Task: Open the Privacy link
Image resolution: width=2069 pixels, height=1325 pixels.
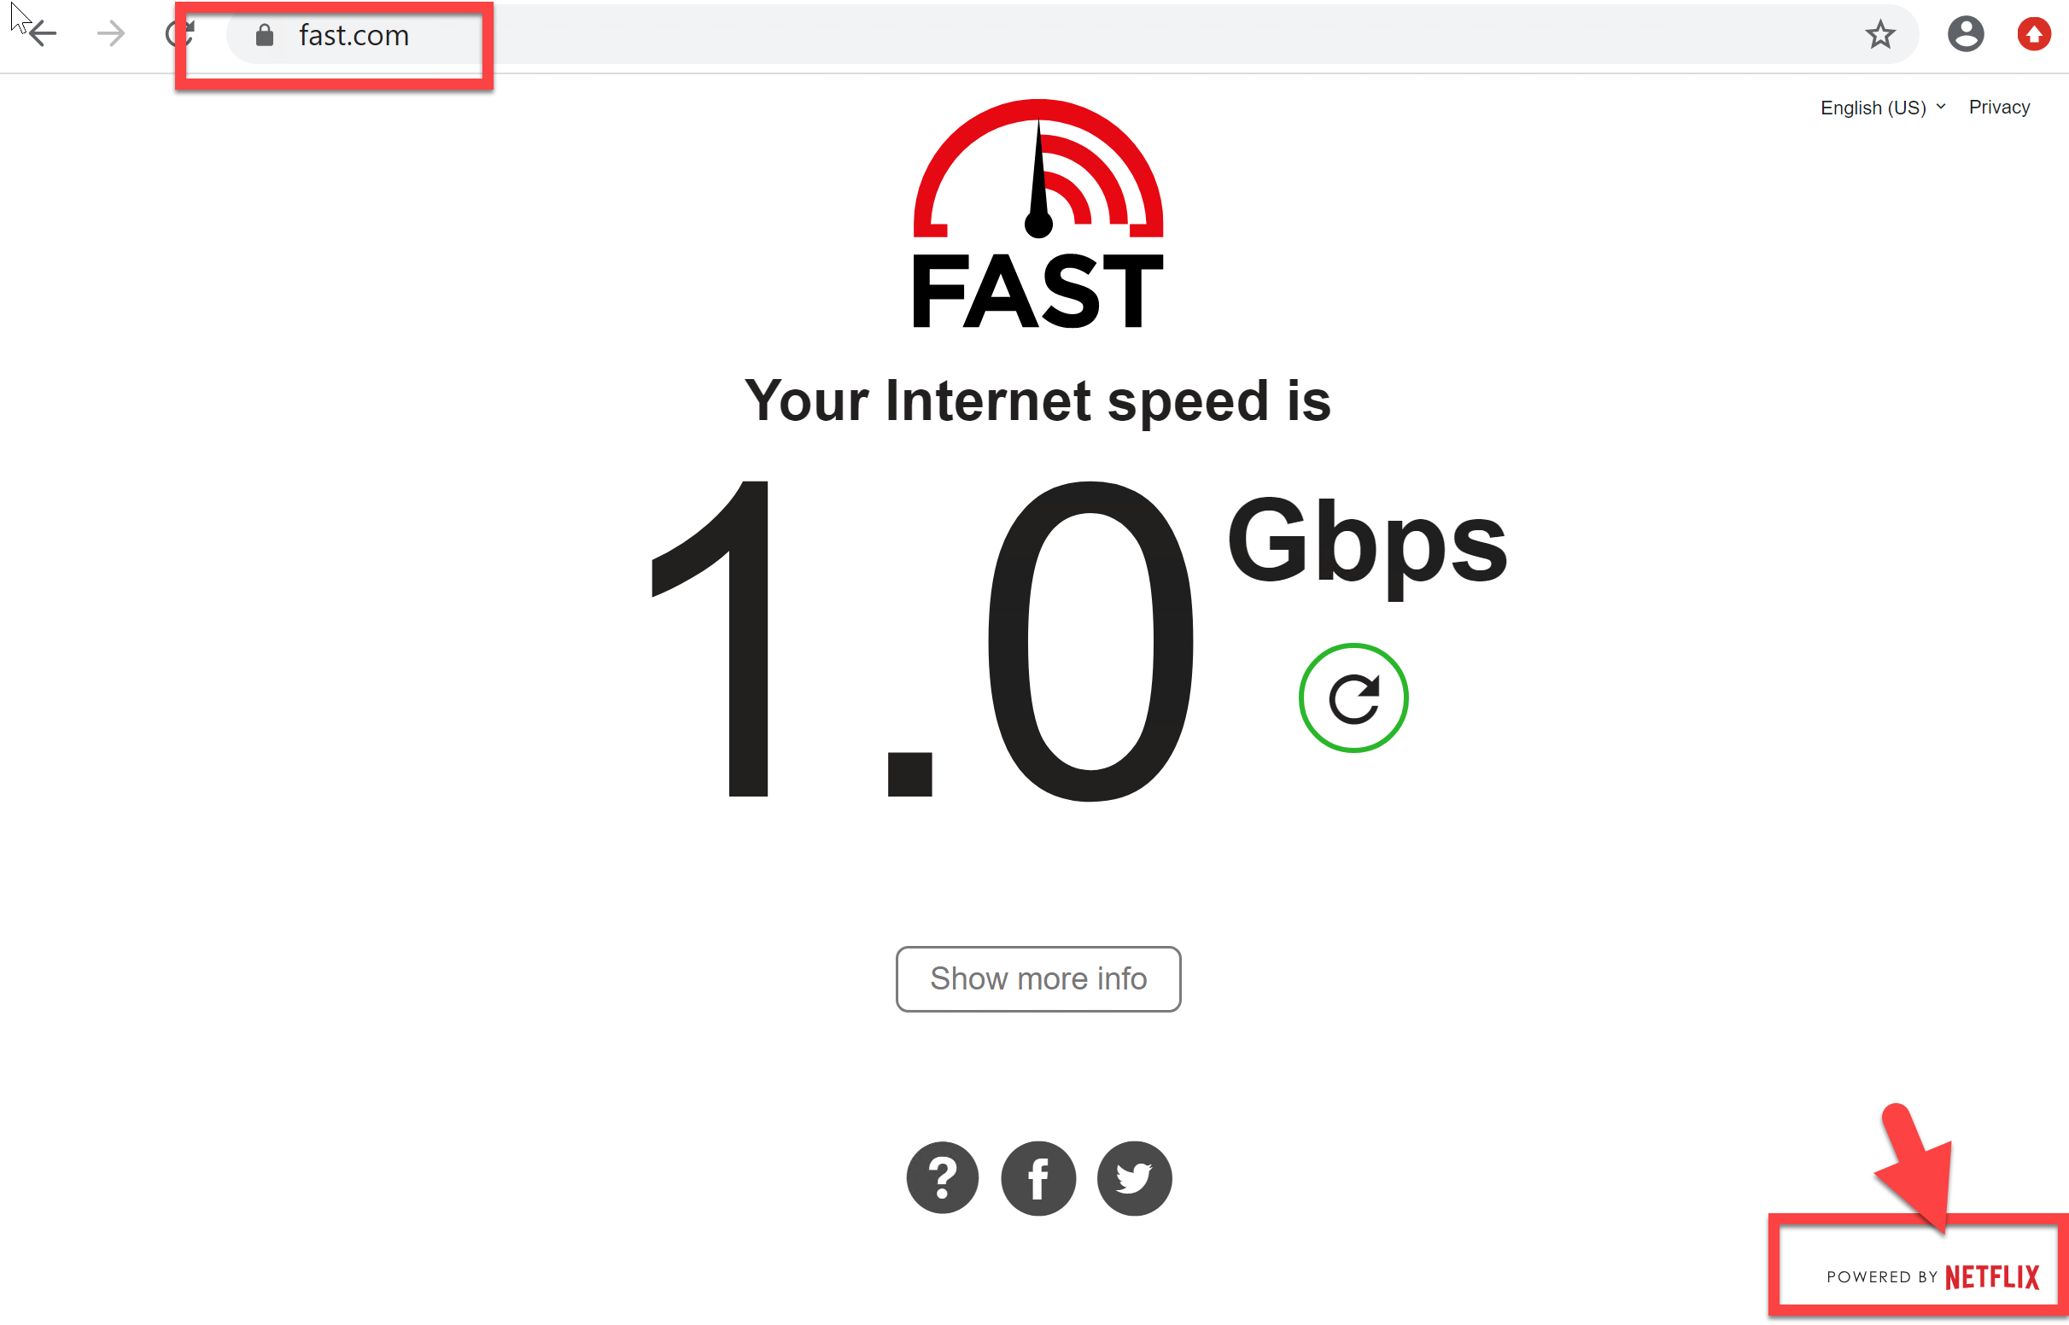Action: (1999, 107)
